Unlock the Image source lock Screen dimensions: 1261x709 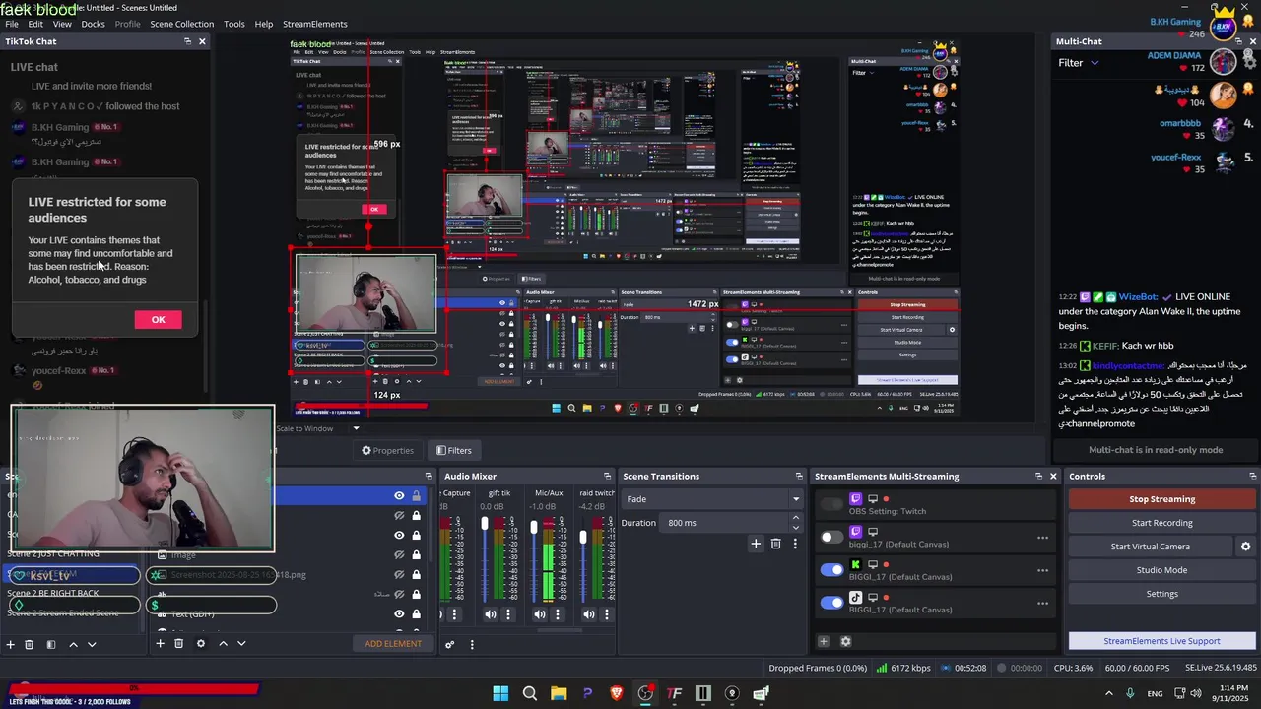[x=417, y=554]
